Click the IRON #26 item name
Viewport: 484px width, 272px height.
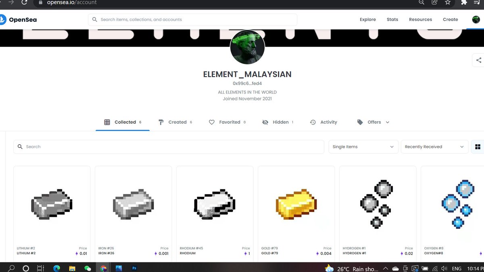tap(106, 253)
